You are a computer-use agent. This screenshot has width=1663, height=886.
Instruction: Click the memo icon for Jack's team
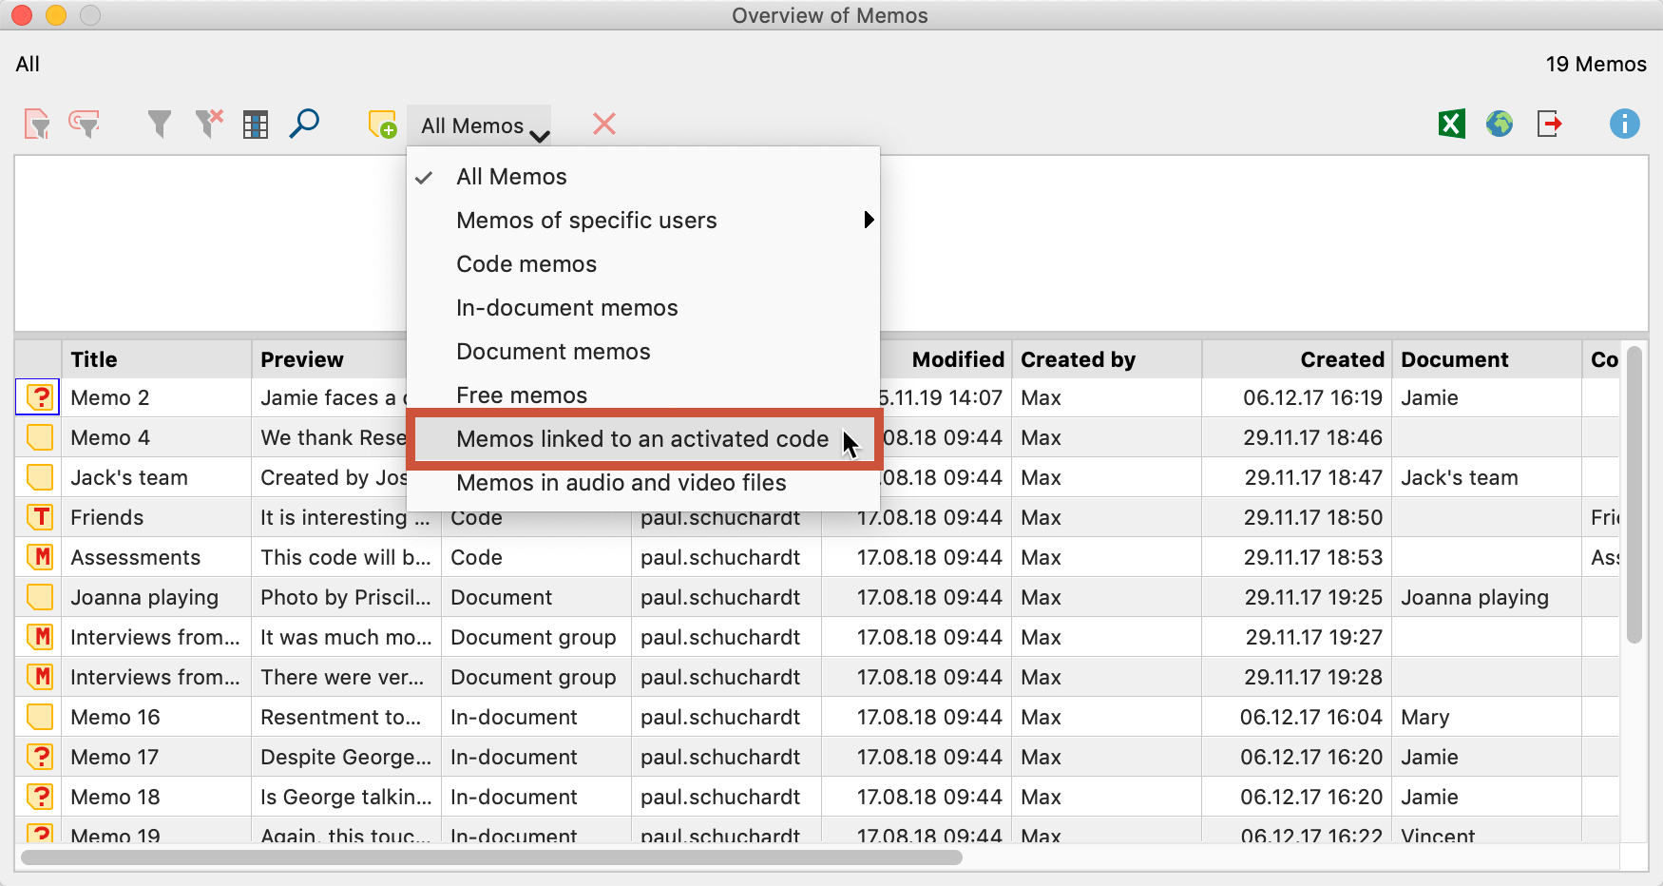40,477
